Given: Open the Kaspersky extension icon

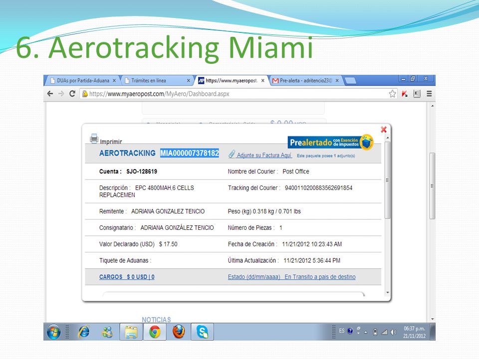Looking at the screenshot, I should coord(405,94).
